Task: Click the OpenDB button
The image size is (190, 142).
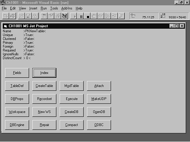Action: [x=99, y=112]
